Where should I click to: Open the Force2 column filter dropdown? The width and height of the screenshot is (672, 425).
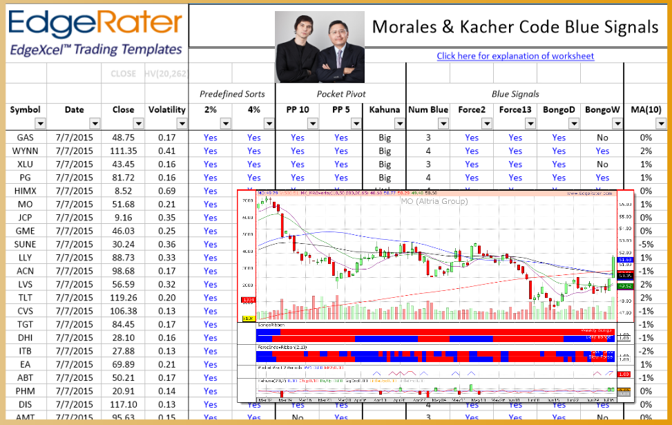click(x=487, y=124)
